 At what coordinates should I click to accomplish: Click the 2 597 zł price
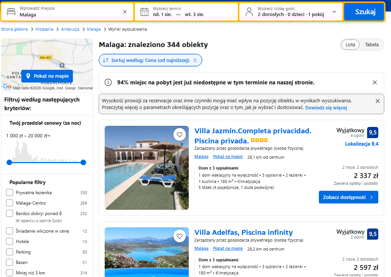point(366,268)
